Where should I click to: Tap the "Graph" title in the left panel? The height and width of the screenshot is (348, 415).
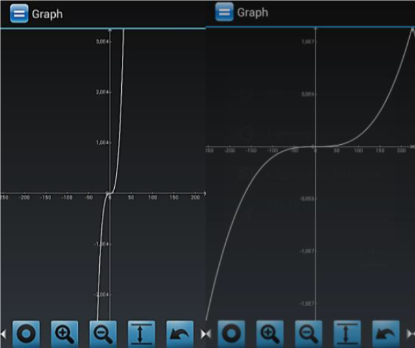[x=47, y=14]
